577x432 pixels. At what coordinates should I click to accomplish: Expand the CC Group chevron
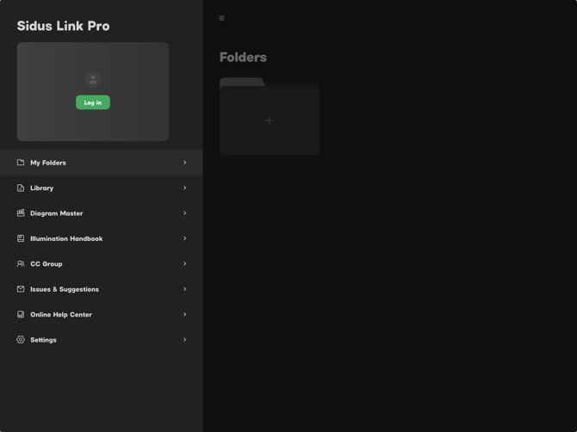coord(185,263)
